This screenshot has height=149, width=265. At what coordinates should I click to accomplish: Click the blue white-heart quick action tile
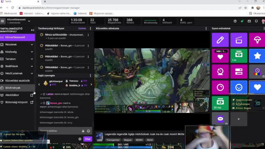click(x=257, y=87)
